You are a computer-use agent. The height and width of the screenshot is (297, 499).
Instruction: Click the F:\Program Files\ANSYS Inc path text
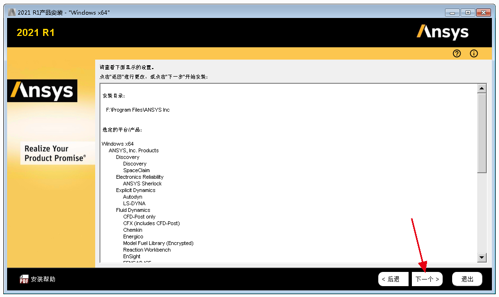tap(139, 109)
